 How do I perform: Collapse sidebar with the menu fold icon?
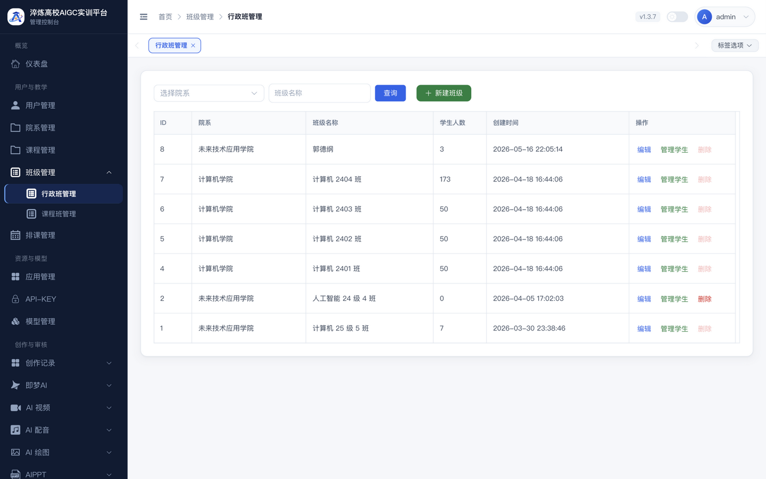pos(144,17)
